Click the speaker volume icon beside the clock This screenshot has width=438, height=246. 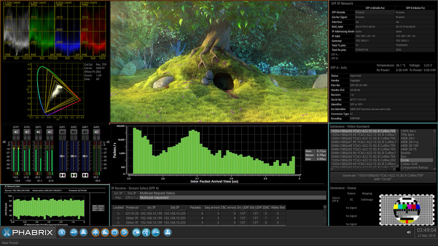pyautogui.click(x=408, y=232)
